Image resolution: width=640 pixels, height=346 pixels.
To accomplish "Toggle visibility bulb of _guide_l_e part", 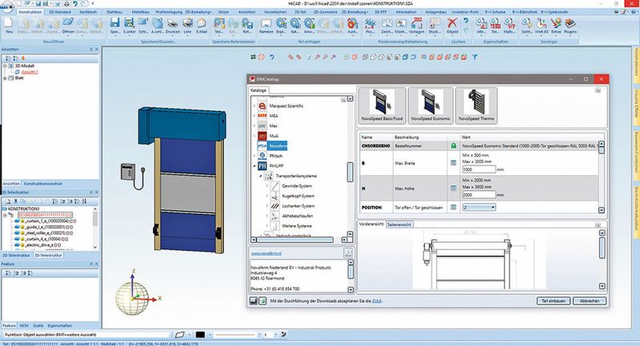I will (x=23, y=227).
